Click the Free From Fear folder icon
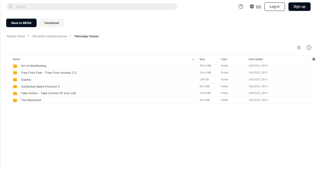 (15, 73)
